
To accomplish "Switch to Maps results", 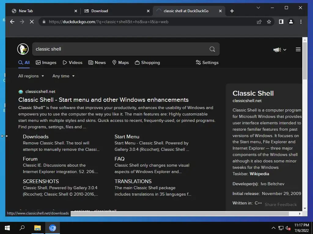I will click(120, 63).
